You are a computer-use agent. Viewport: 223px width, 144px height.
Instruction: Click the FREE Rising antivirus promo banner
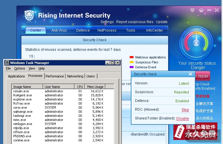click(195, 131)
